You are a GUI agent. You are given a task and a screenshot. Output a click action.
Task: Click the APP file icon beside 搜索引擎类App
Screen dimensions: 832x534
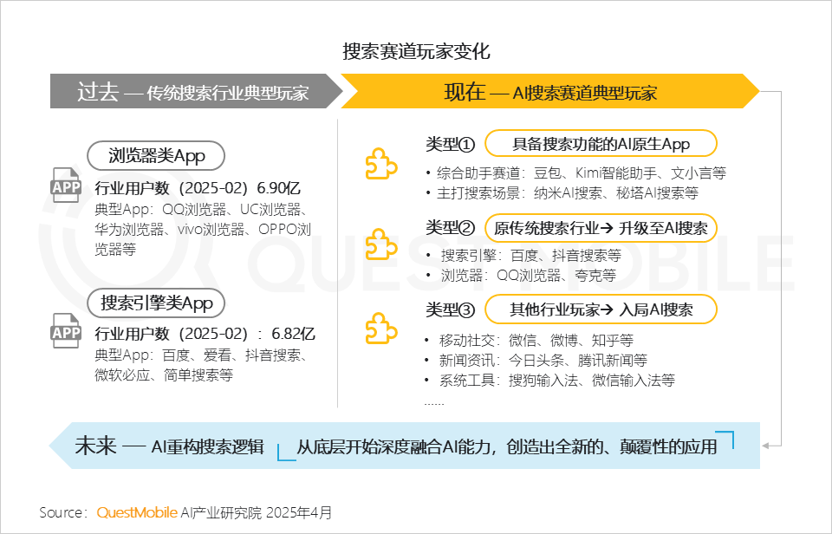(66, 331)
